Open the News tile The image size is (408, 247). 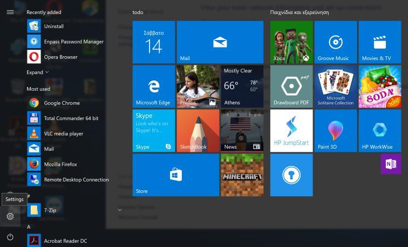(x=242, y=131)
